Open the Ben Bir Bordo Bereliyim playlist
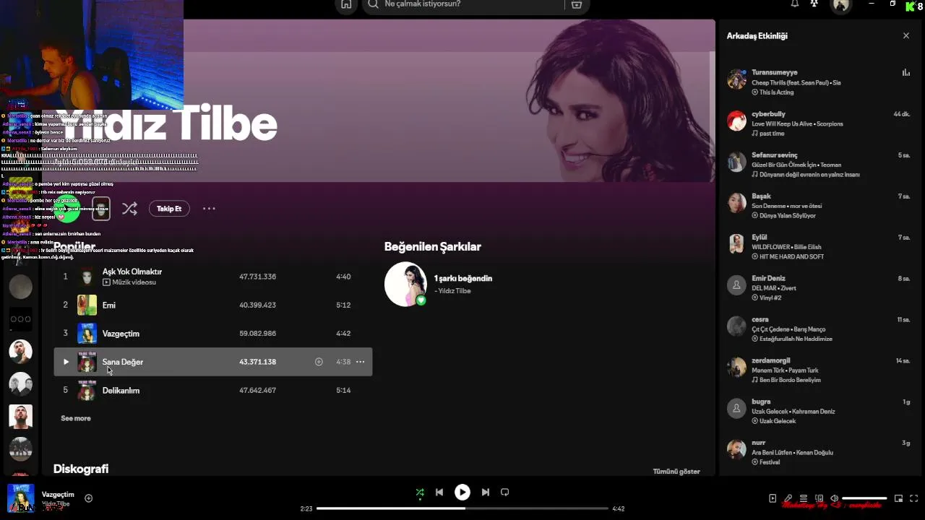The width and height of the screenshot is (925, 520). click(x=790, y=380)
